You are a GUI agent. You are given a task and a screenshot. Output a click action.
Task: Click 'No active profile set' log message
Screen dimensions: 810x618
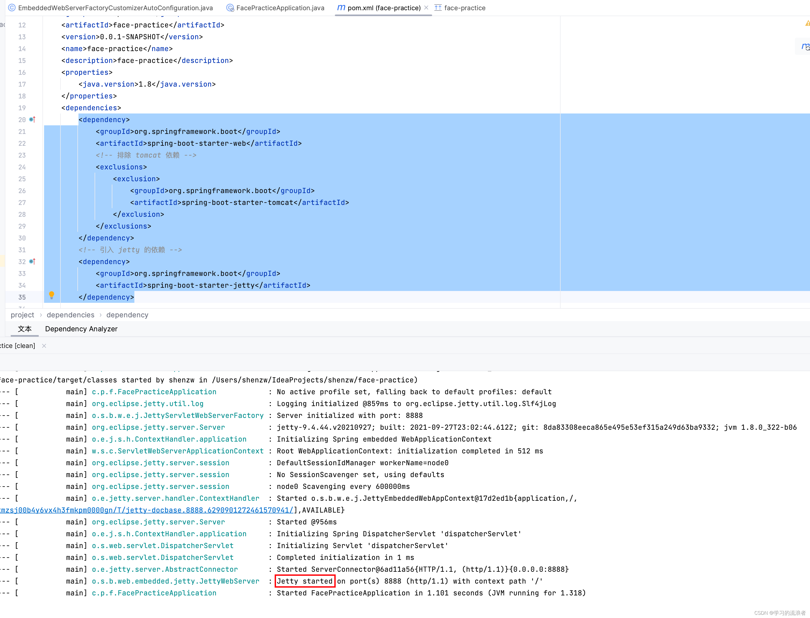click(414, 392)
